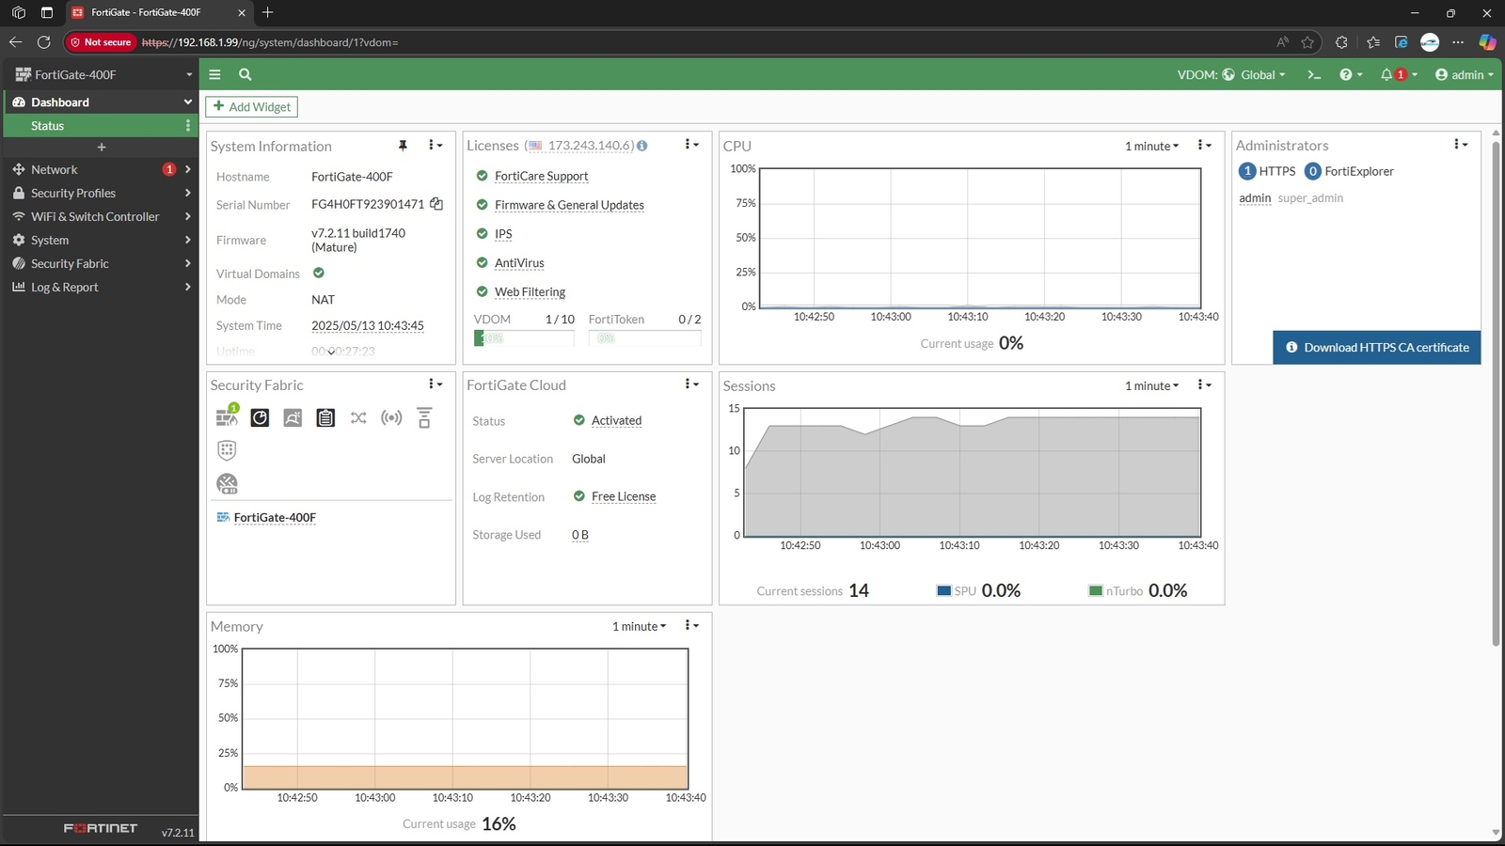Click the search magnifier icon
The image size is (1505, 846).
click(245, 75)
